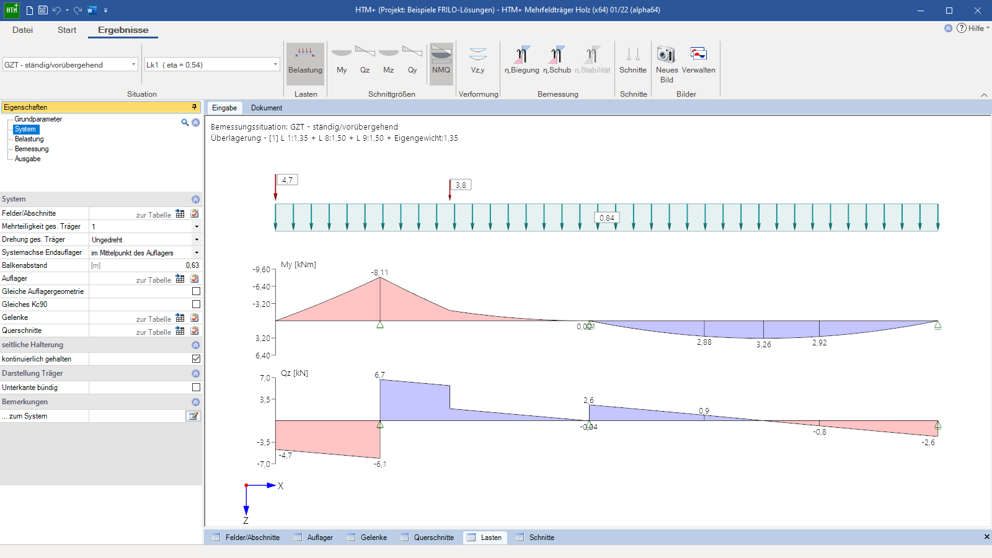Click zur Tabelle link for Auflager

(154, 280)
